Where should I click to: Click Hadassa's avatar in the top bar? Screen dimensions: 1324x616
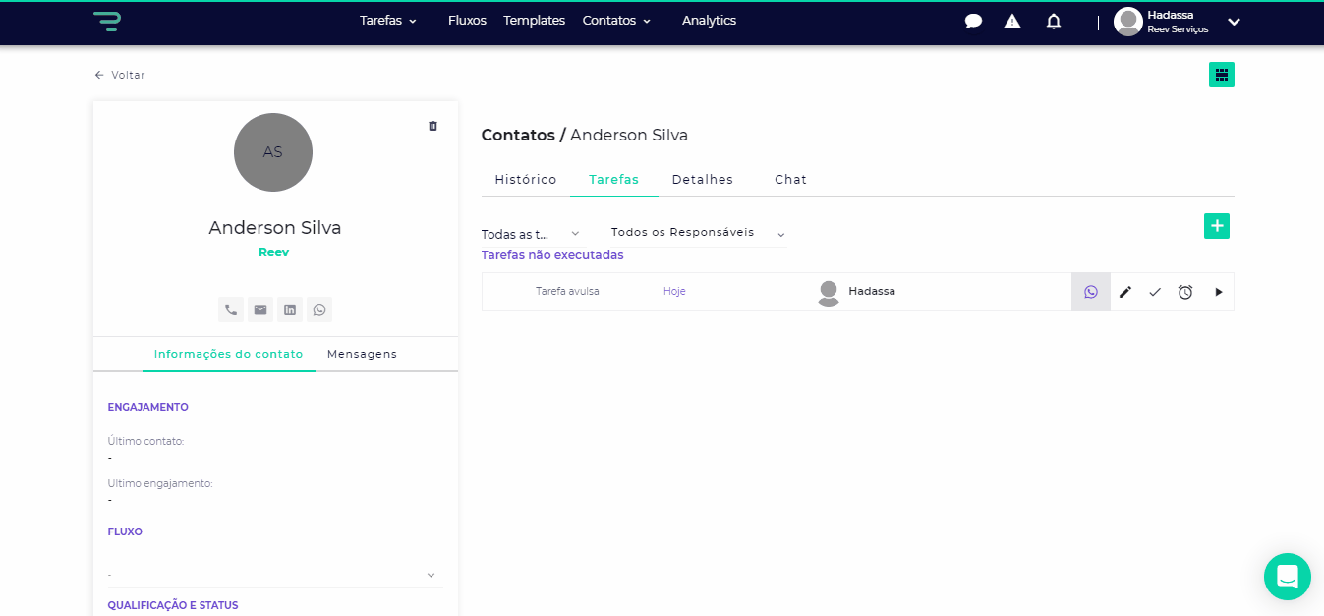[1128, 22]
